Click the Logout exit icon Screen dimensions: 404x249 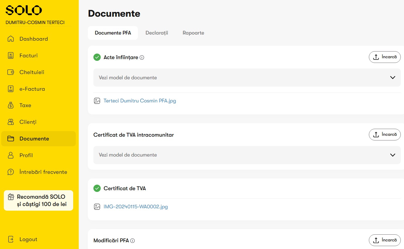(11, 239)
